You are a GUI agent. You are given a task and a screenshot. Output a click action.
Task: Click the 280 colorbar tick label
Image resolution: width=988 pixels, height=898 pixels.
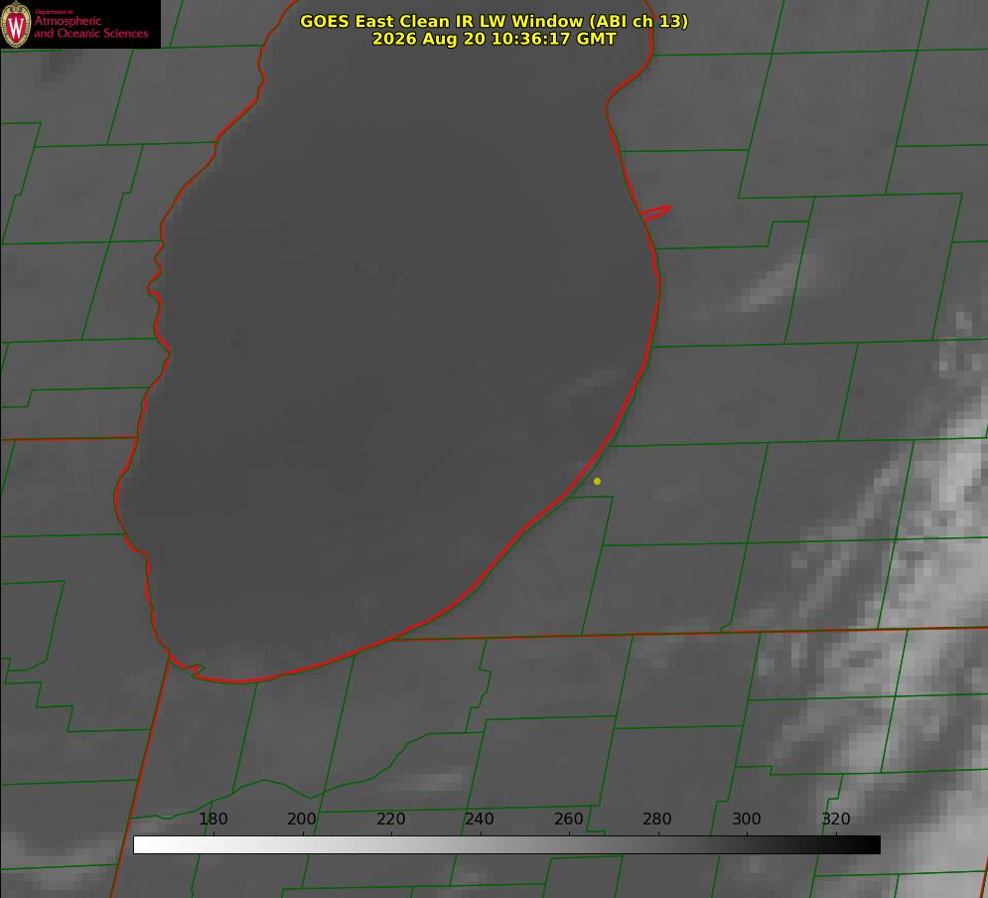coord(657,819)
